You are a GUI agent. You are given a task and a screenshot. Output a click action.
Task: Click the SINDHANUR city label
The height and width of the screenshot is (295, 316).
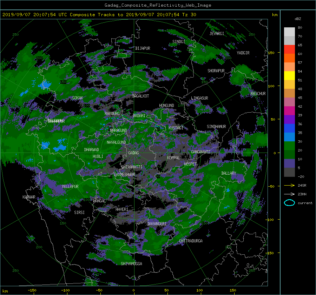point(216,127)
